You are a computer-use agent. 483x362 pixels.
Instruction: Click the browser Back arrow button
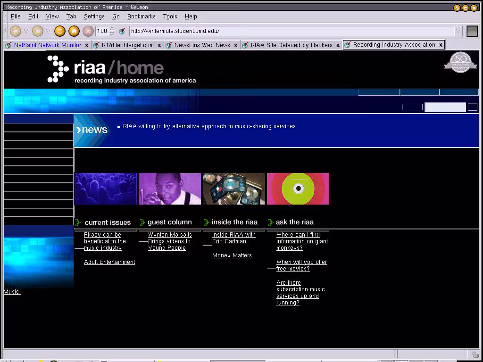click(x=15, y=31)
